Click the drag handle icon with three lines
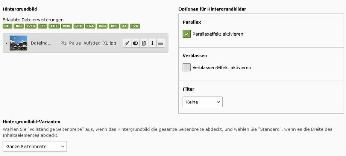This screenshot has height=156, width=346. pyautogui.click(x=161, y=43)
